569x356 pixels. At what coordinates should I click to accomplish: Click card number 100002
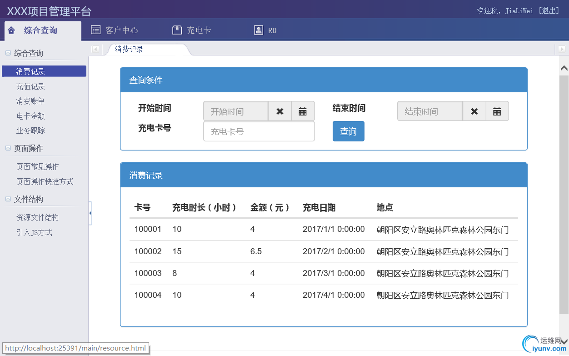(x=148, y=251)
